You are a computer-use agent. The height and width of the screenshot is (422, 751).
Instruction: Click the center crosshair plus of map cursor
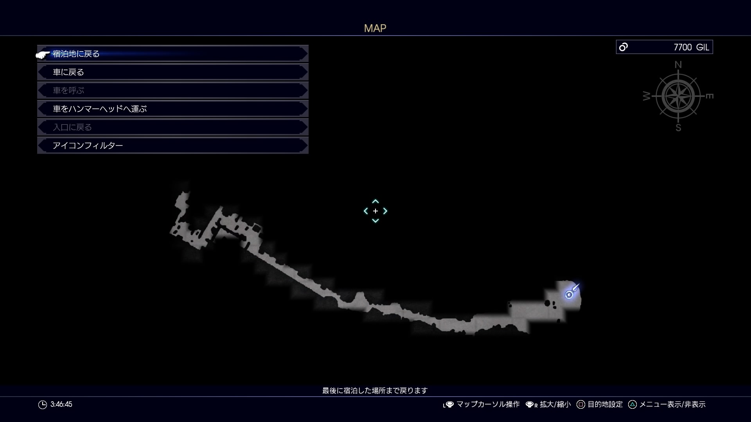pyautogui.click(x=375, y=211)
